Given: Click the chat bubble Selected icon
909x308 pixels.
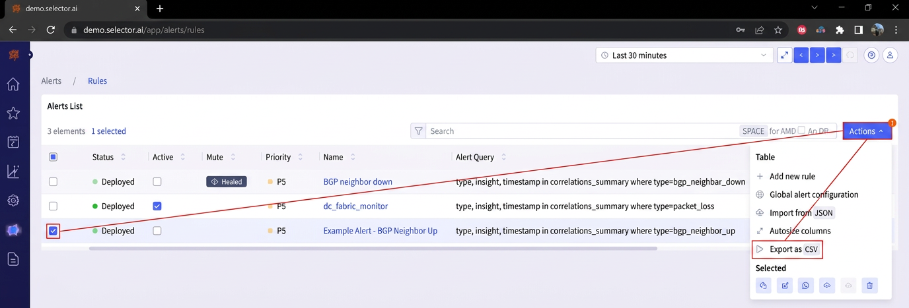Looking at the screenshot, I should click(x=805, y=286).
